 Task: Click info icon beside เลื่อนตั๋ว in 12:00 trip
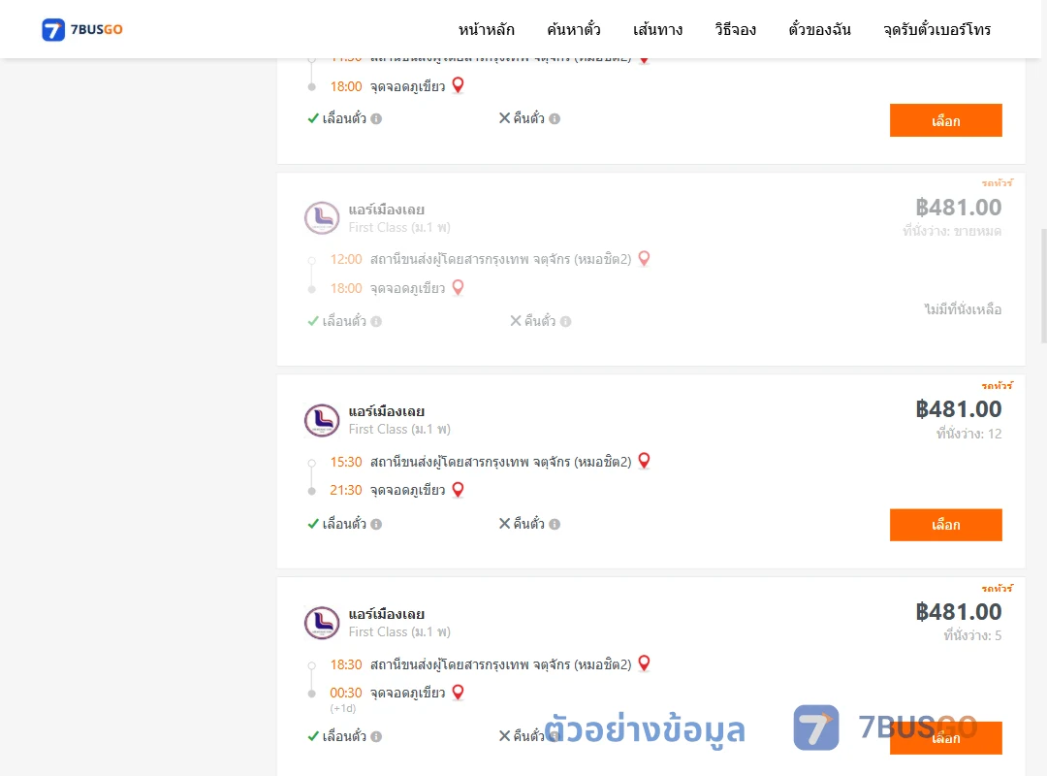tap(376, 321)
